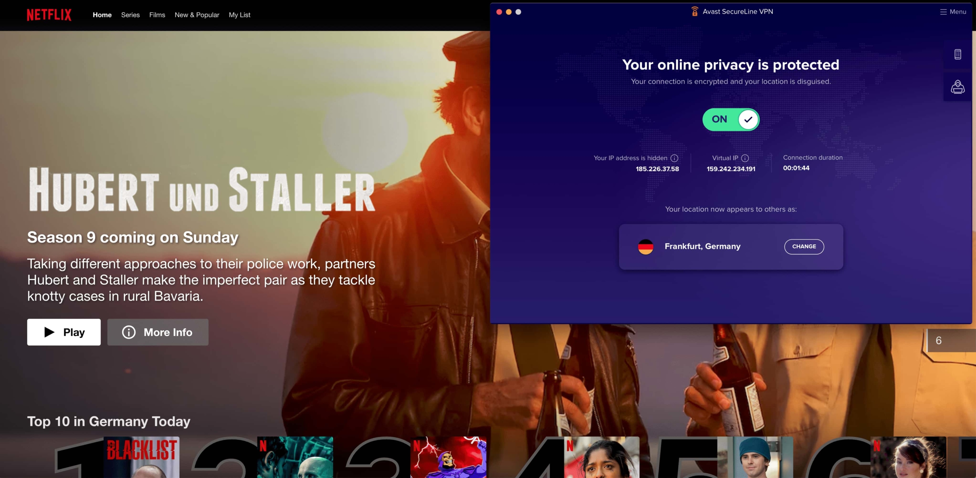This screenshot has height=478, width=976.
Task: Open Netflix Films menu item
Action: [x=157, y=15]
